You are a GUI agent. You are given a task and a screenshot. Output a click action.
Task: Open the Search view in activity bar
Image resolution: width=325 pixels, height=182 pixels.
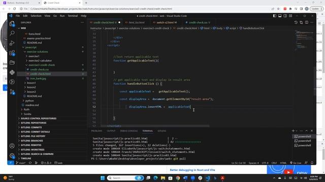[x=12, y=33]
